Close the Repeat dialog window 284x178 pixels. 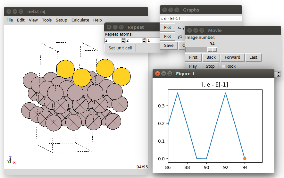click(x=109, y=27)
